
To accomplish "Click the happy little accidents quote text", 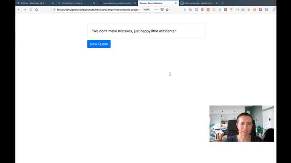I will coord(134,31).
